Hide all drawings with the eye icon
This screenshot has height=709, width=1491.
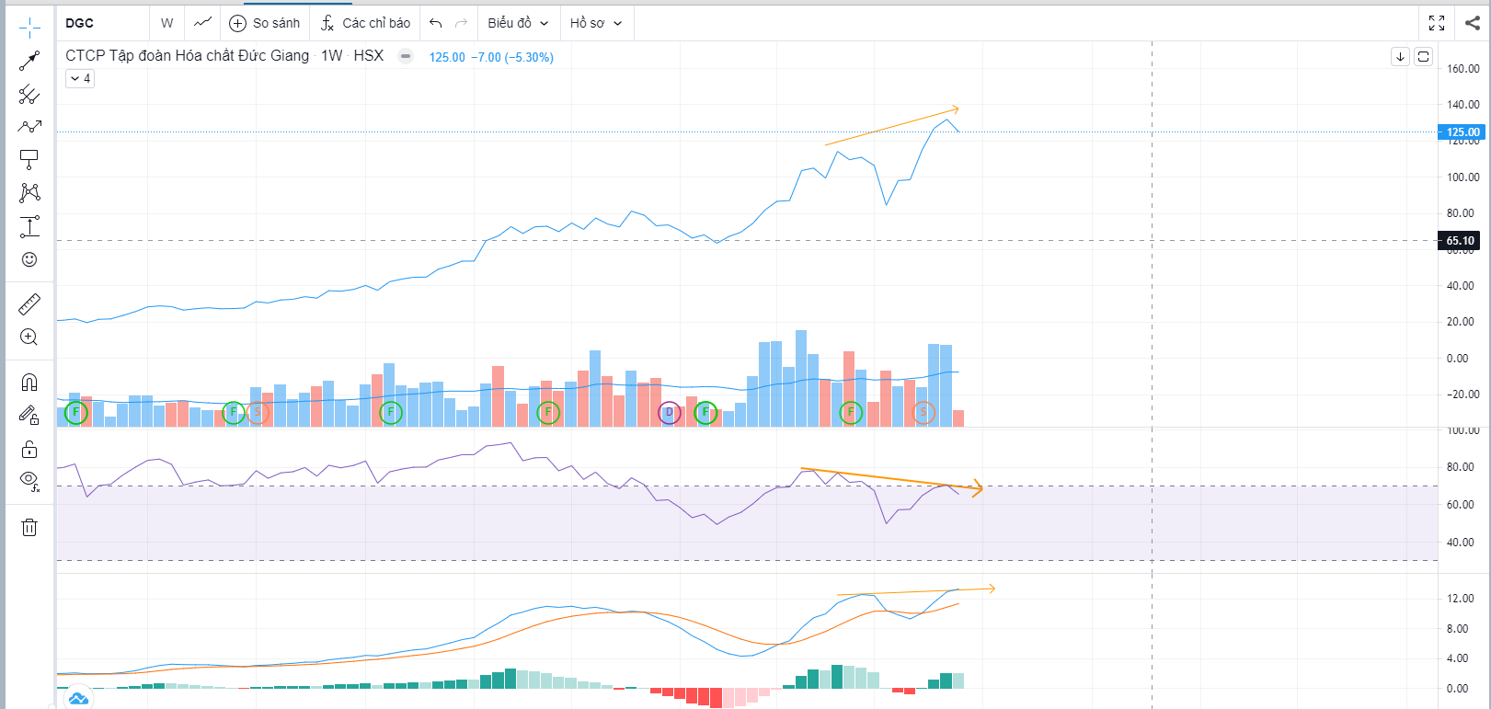click(29, 480)
